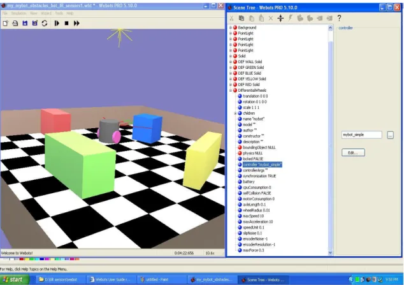
Task: Click the black converging-arrows icon in Scene Tree
Action: [x=280, y=18]
